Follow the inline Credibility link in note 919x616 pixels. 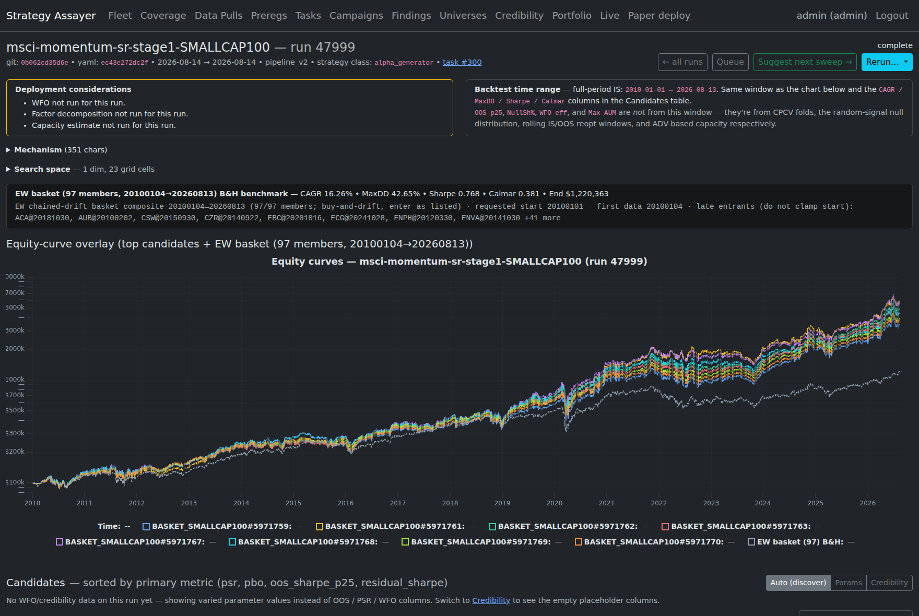pyautogui.click(x=491, y=600)
